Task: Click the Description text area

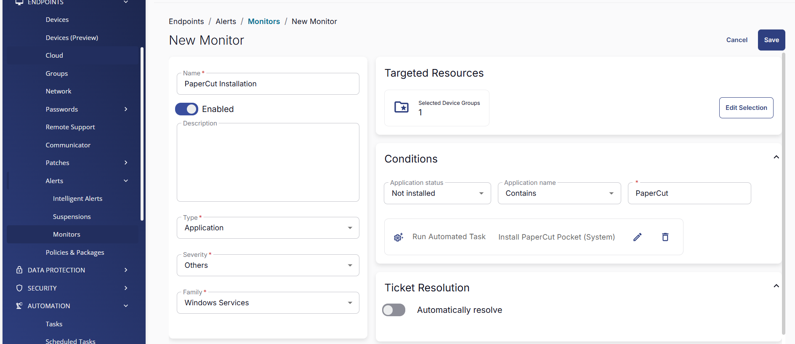Action: [x=268, y=163]
